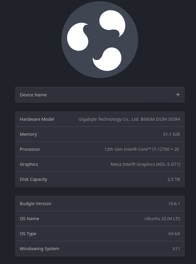Viewport: 196px width, 264px height.
Task: Select the Graphics row label
Action: [29, 164]
